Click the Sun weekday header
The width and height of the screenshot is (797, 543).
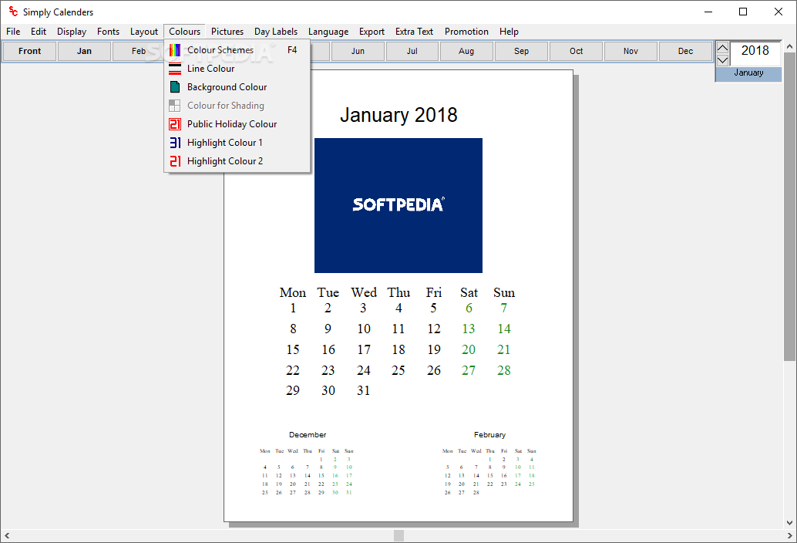click(504, 292)
